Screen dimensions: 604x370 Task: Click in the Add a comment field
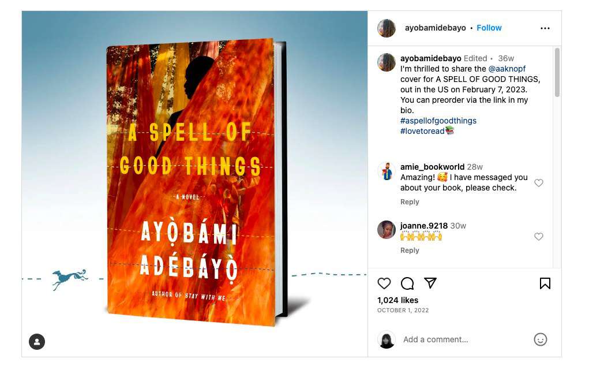[462, 339]
